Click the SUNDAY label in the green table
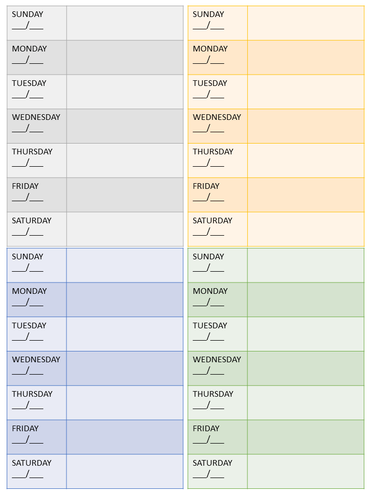Image resolution: width=371 pixels, height=494 pixels. [209, 257]
